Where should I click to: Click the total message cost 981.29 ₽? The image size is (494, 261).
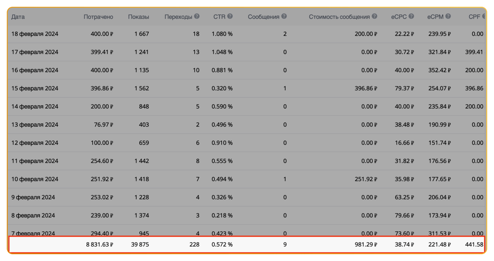coord(364,244)
